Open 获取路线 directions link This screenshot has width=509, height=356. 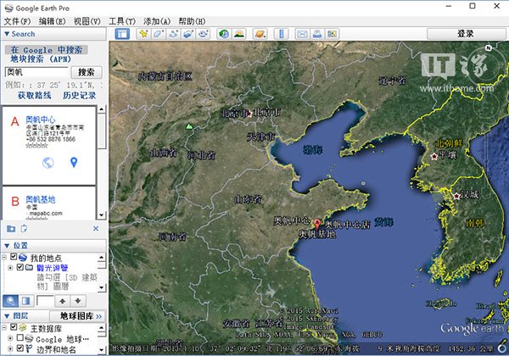34,95
